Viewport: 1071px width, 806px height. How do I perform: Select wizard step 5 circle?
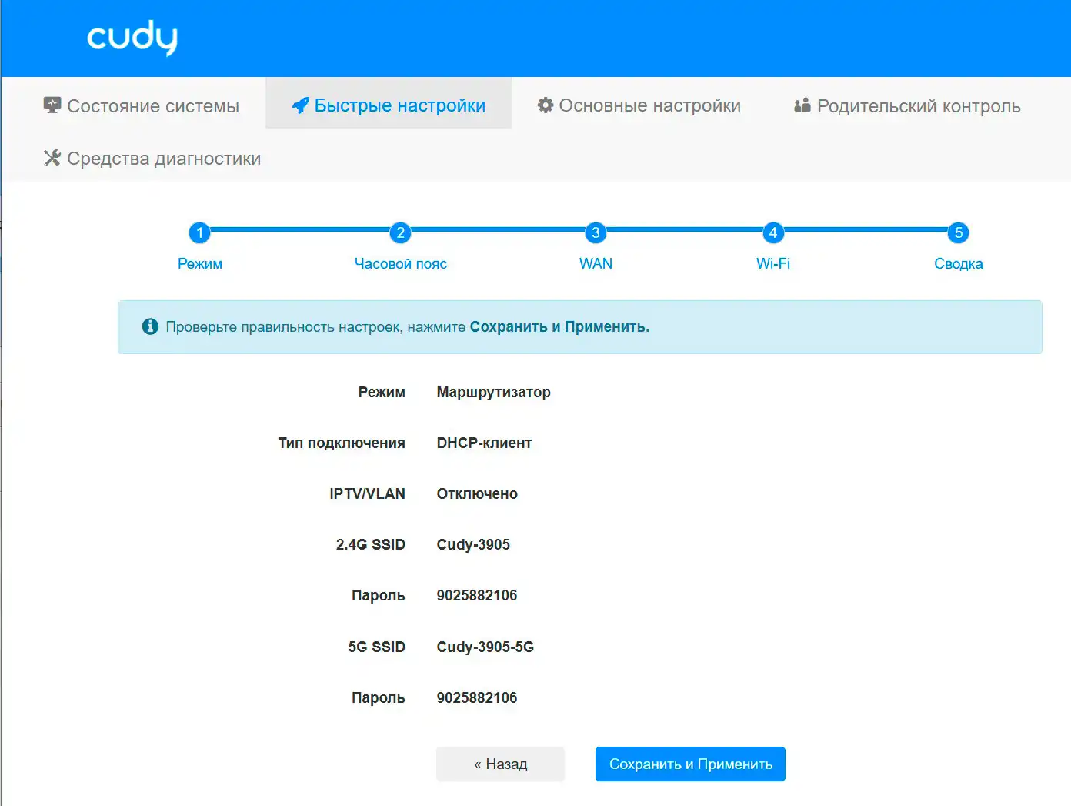pyautogui.click(x=959, y=232)
